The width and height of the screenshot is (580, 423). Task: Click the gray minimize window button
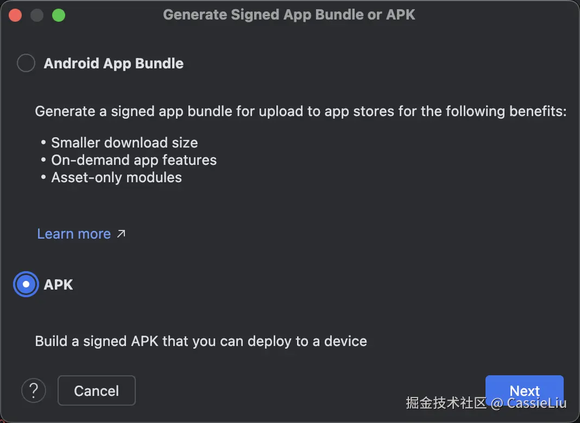tap(37, 15)
